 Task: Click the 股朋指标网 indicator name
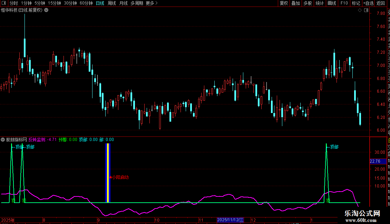coord(17,140)
